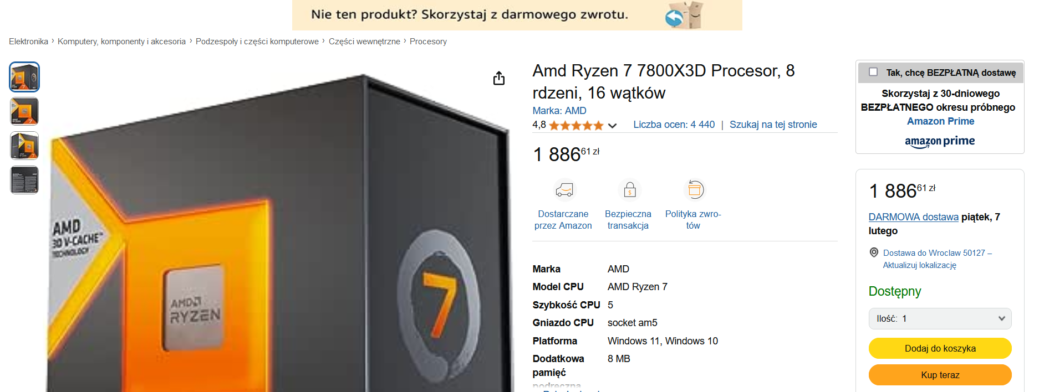This screenshot has width=1039, height=392.
Task: Click the share icon above product image
Action: 499,79
